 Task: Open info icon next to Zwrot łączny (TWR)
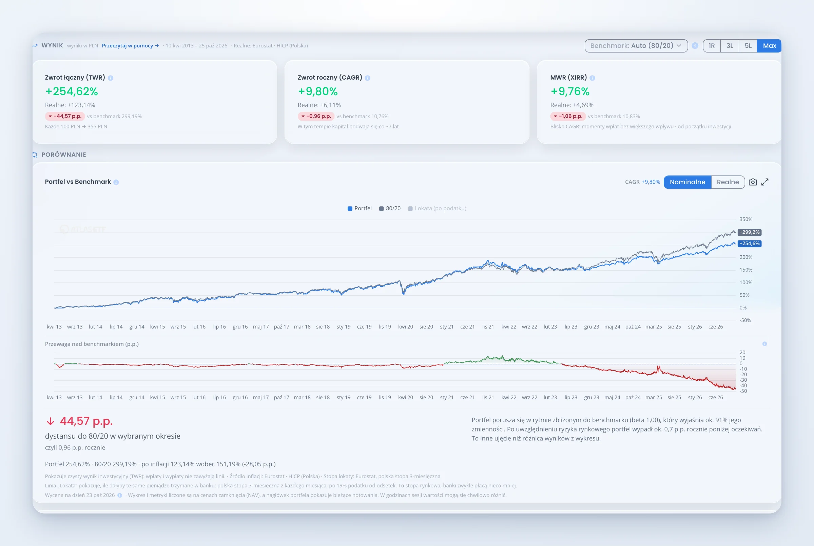click(x=111, y=78)
